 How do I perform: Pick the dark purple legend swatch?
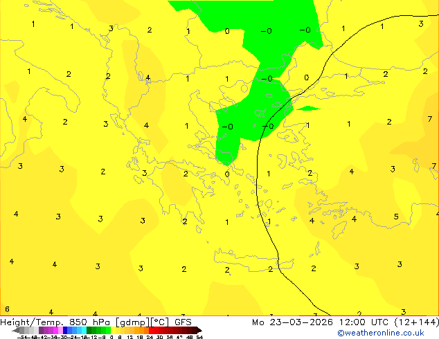(41, 330)
